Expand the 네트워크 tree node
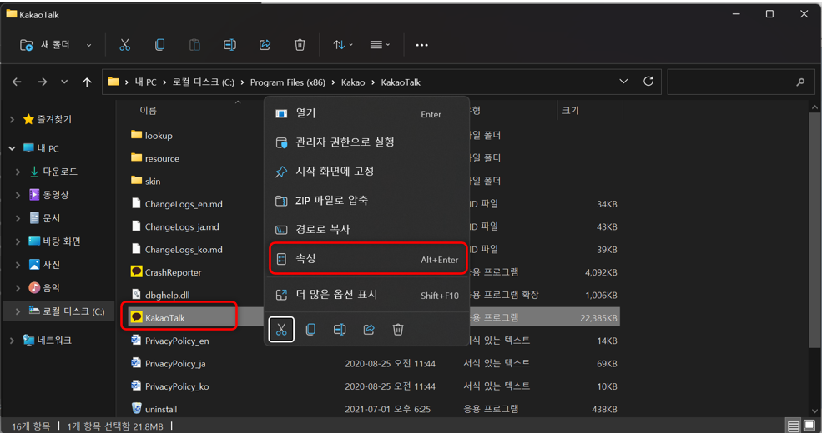Image resolution: width=822 pixels, height=433 pixels. (x=12, y=341)
